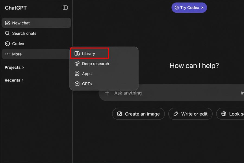Click the Apps grid icon
The image size is (244, 163).
(77, 74)
